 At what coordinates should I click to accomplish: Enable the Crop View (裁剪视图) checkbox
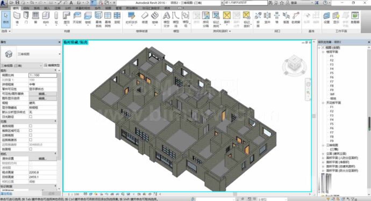pyautogui.click(x=31, y=126)
